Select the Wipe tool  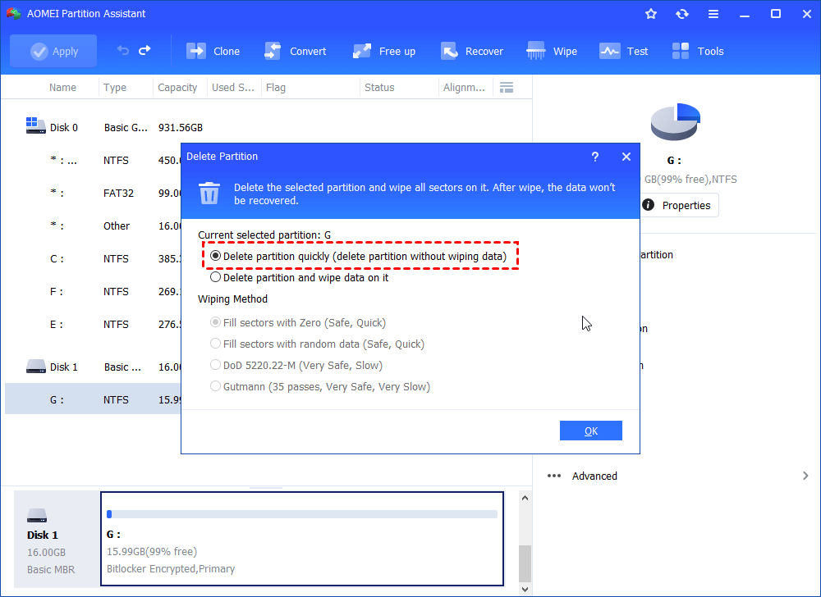click(x=551, y=51)
